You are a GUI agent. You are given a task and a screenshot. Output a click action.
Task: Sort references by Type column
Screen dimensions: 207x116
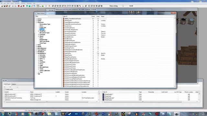click(x=140, y=92)
